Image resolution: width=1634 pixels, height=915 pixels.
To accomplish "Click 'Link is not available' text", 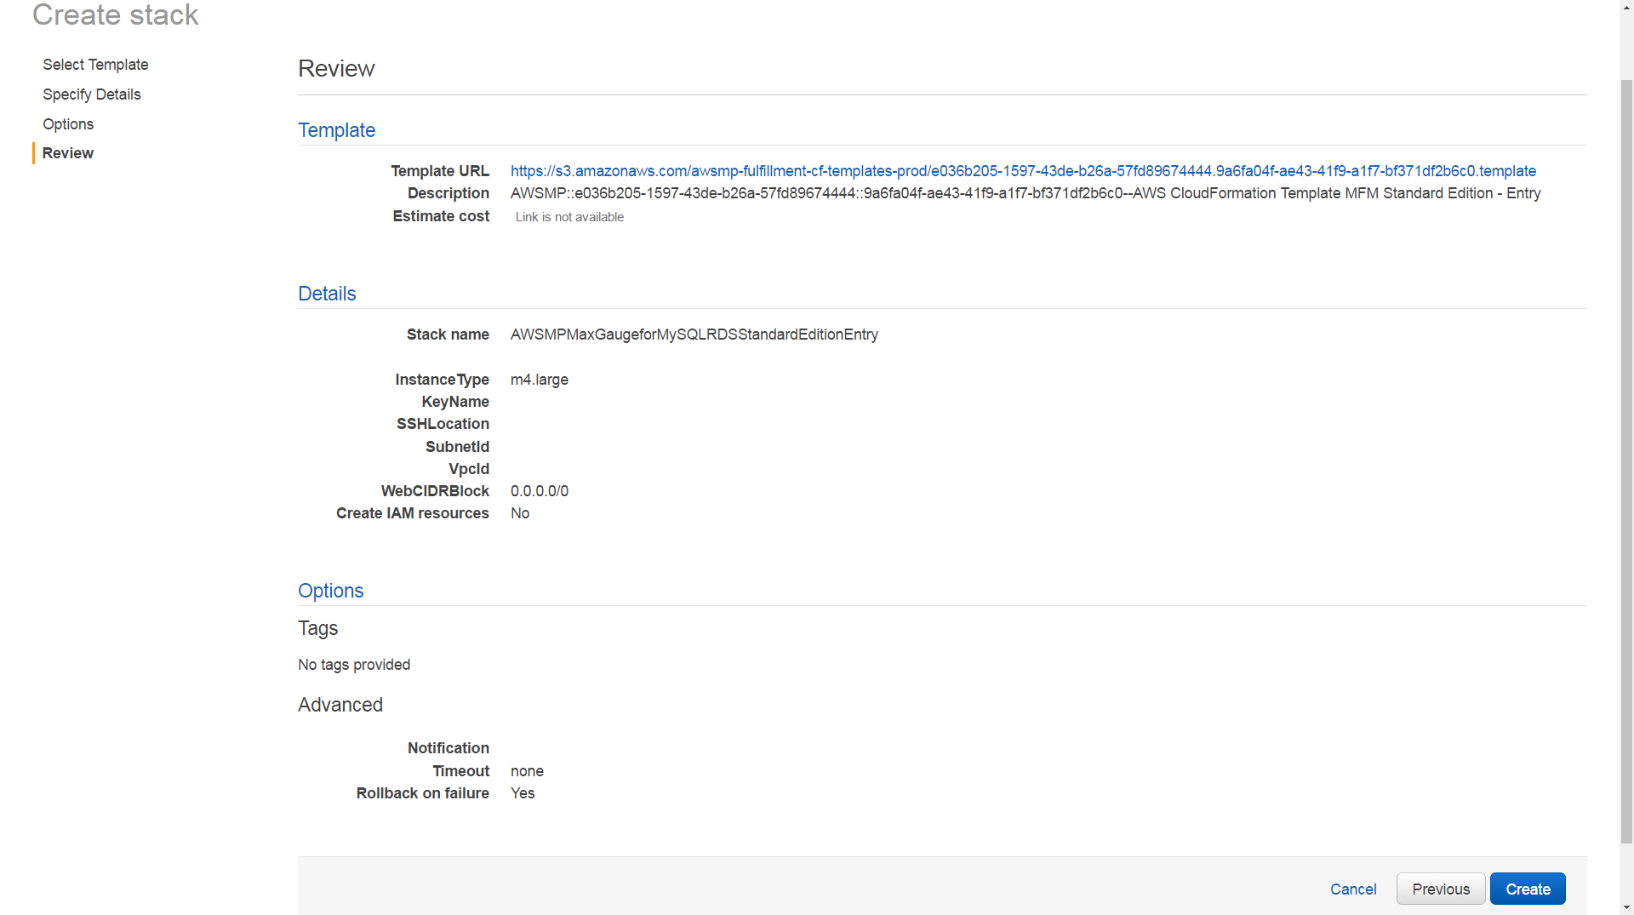I will coord(569,217).
